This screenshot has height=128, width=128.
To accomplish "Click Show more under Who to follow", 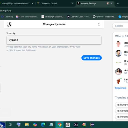I will point(121,88).
